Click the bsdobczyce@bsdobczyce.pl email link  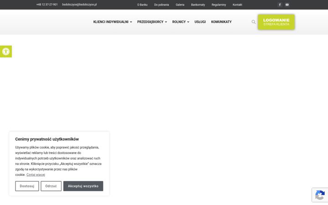79,5
